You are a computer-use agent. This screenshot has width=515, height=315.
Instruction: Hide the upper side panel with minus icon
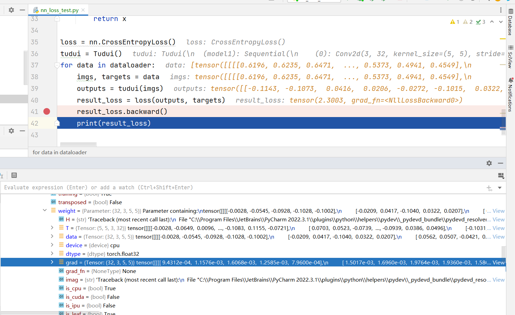coord(22,10)
